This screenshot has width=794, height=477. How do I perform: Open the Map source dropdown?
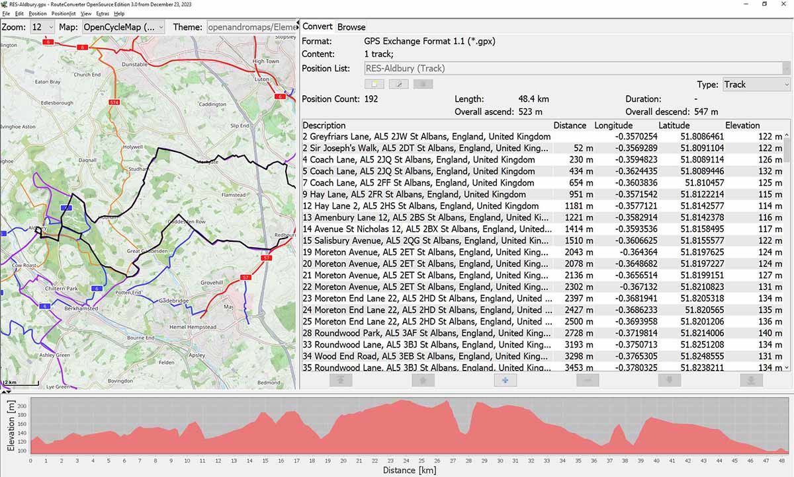(123, 27)
